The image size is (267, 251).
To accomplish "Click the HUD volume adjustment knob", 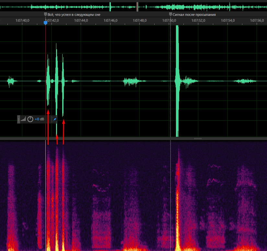I will (x=30, y=119).
